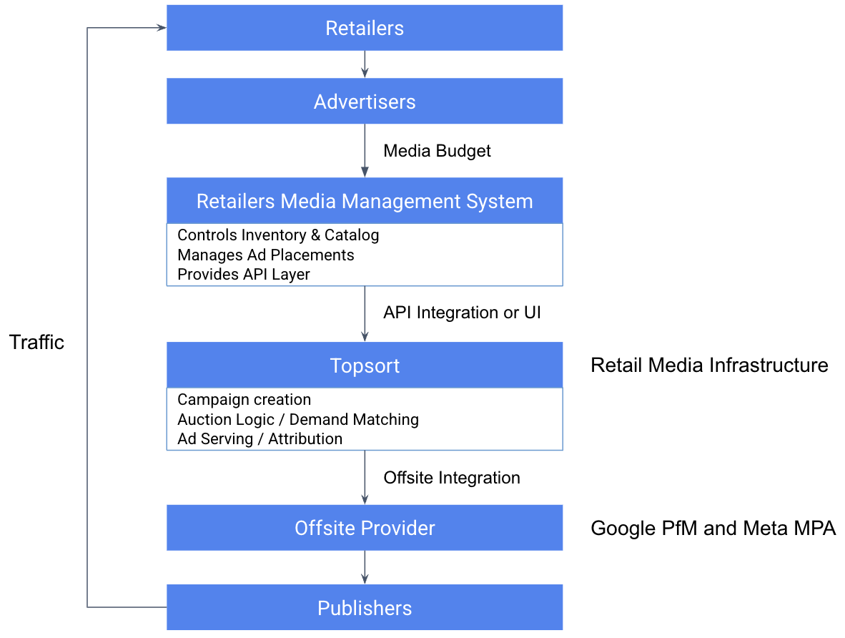
Task: Click "Retail Media Infrastructure" annotation
Action: pyautogui.click(x=709, y=365)
